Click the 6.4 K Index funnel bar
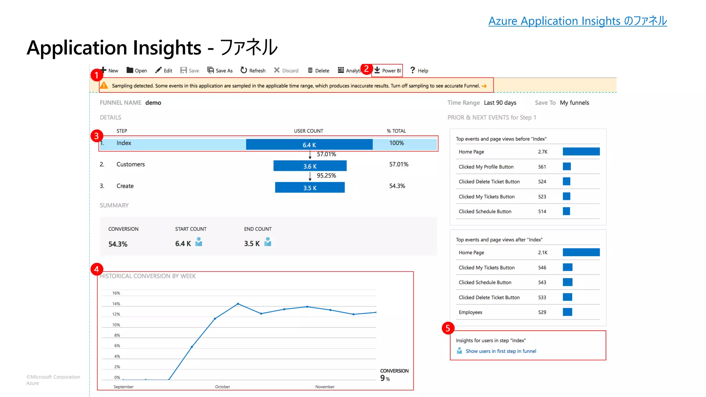 pyautogui.click(x=309, y=144)
